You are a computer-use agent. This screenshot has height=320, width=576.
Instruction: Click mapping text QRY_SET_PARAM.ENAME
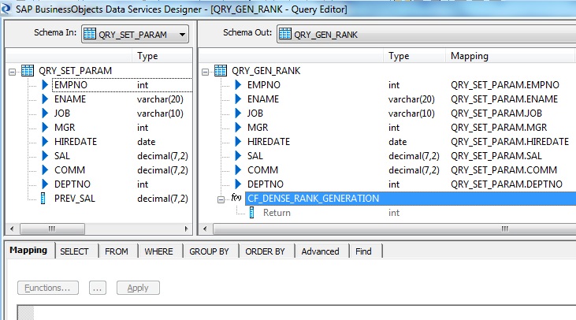pyautogui.click(x=504, y=99)
